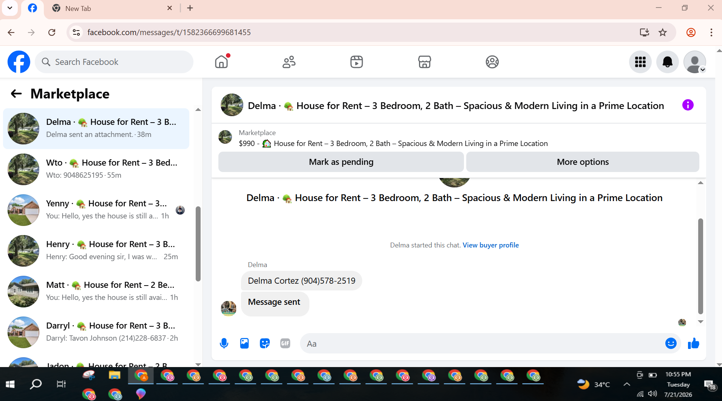
Task: Open the Marketplace storefront icon
Action: coord(425,62)
